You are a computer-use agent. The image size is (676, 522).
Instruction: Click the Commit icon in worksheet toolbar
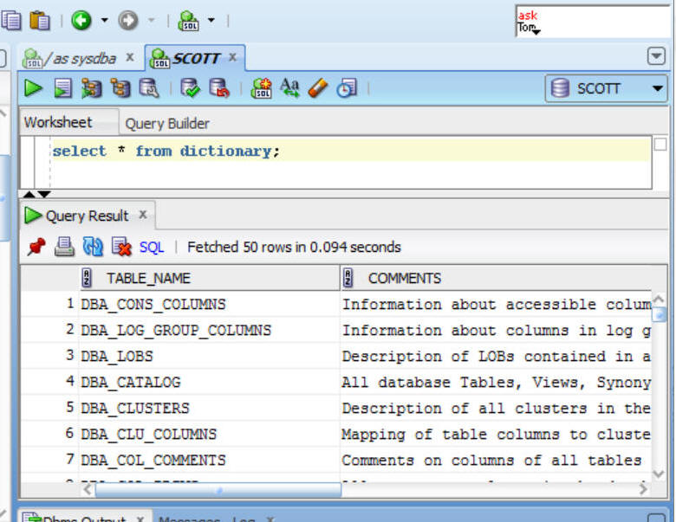(x=190, y=88)
